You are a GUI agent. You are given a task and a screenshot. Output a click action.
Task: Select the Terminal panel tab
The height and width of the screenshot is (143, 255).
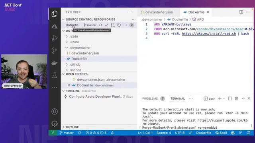(178, 99)
